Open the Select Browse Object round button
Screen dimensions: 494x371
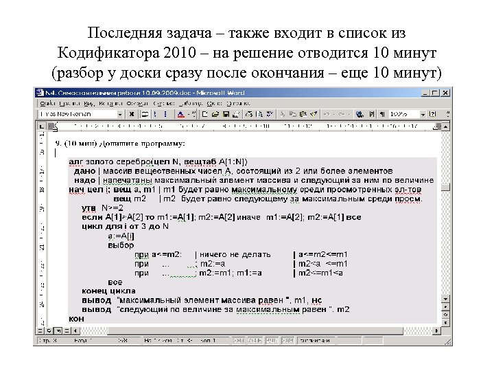pyautogui.click(x=445, y=315)
